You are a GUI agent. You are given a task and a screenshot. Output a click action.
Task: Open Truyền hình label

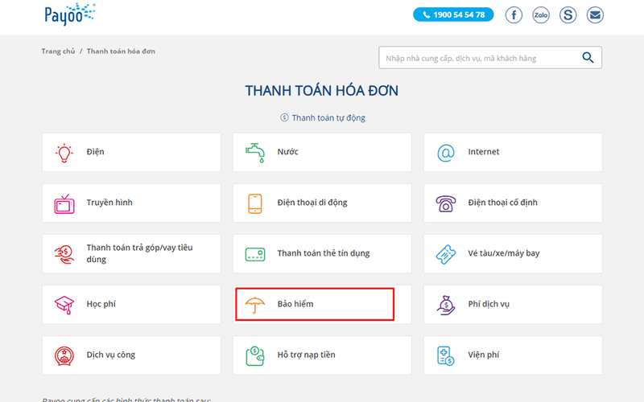109,203
